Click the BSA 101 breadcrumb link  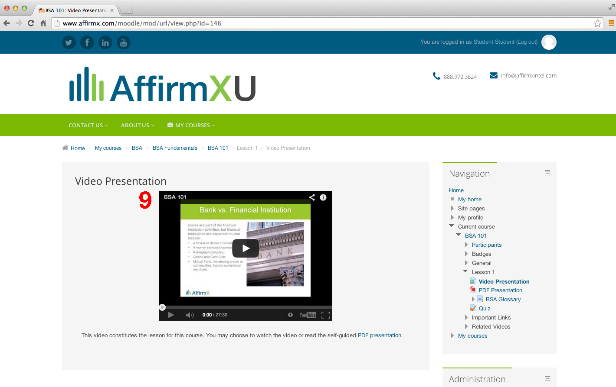218,148
